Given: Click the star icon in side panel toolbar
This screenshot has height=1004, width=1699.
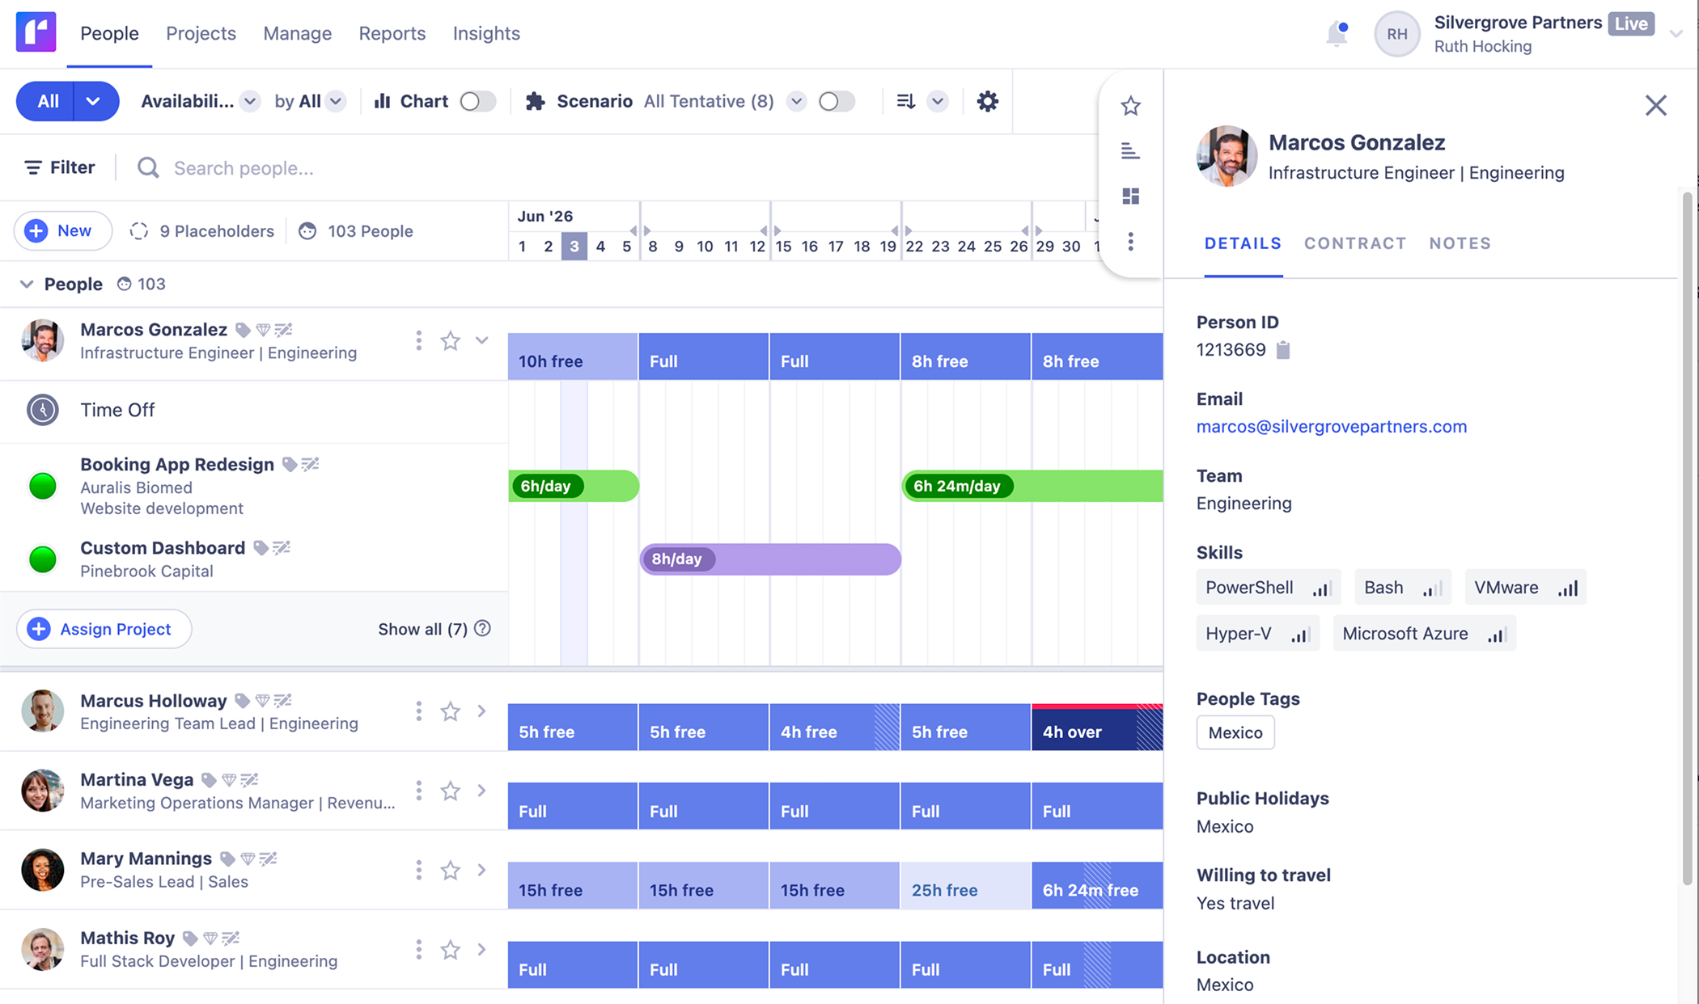Looking at the screenshot, I should (1130, 106).
